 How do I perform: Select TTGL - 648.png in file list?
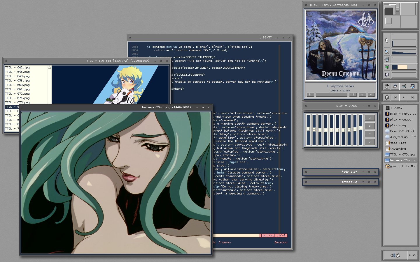tap(26, 76)
